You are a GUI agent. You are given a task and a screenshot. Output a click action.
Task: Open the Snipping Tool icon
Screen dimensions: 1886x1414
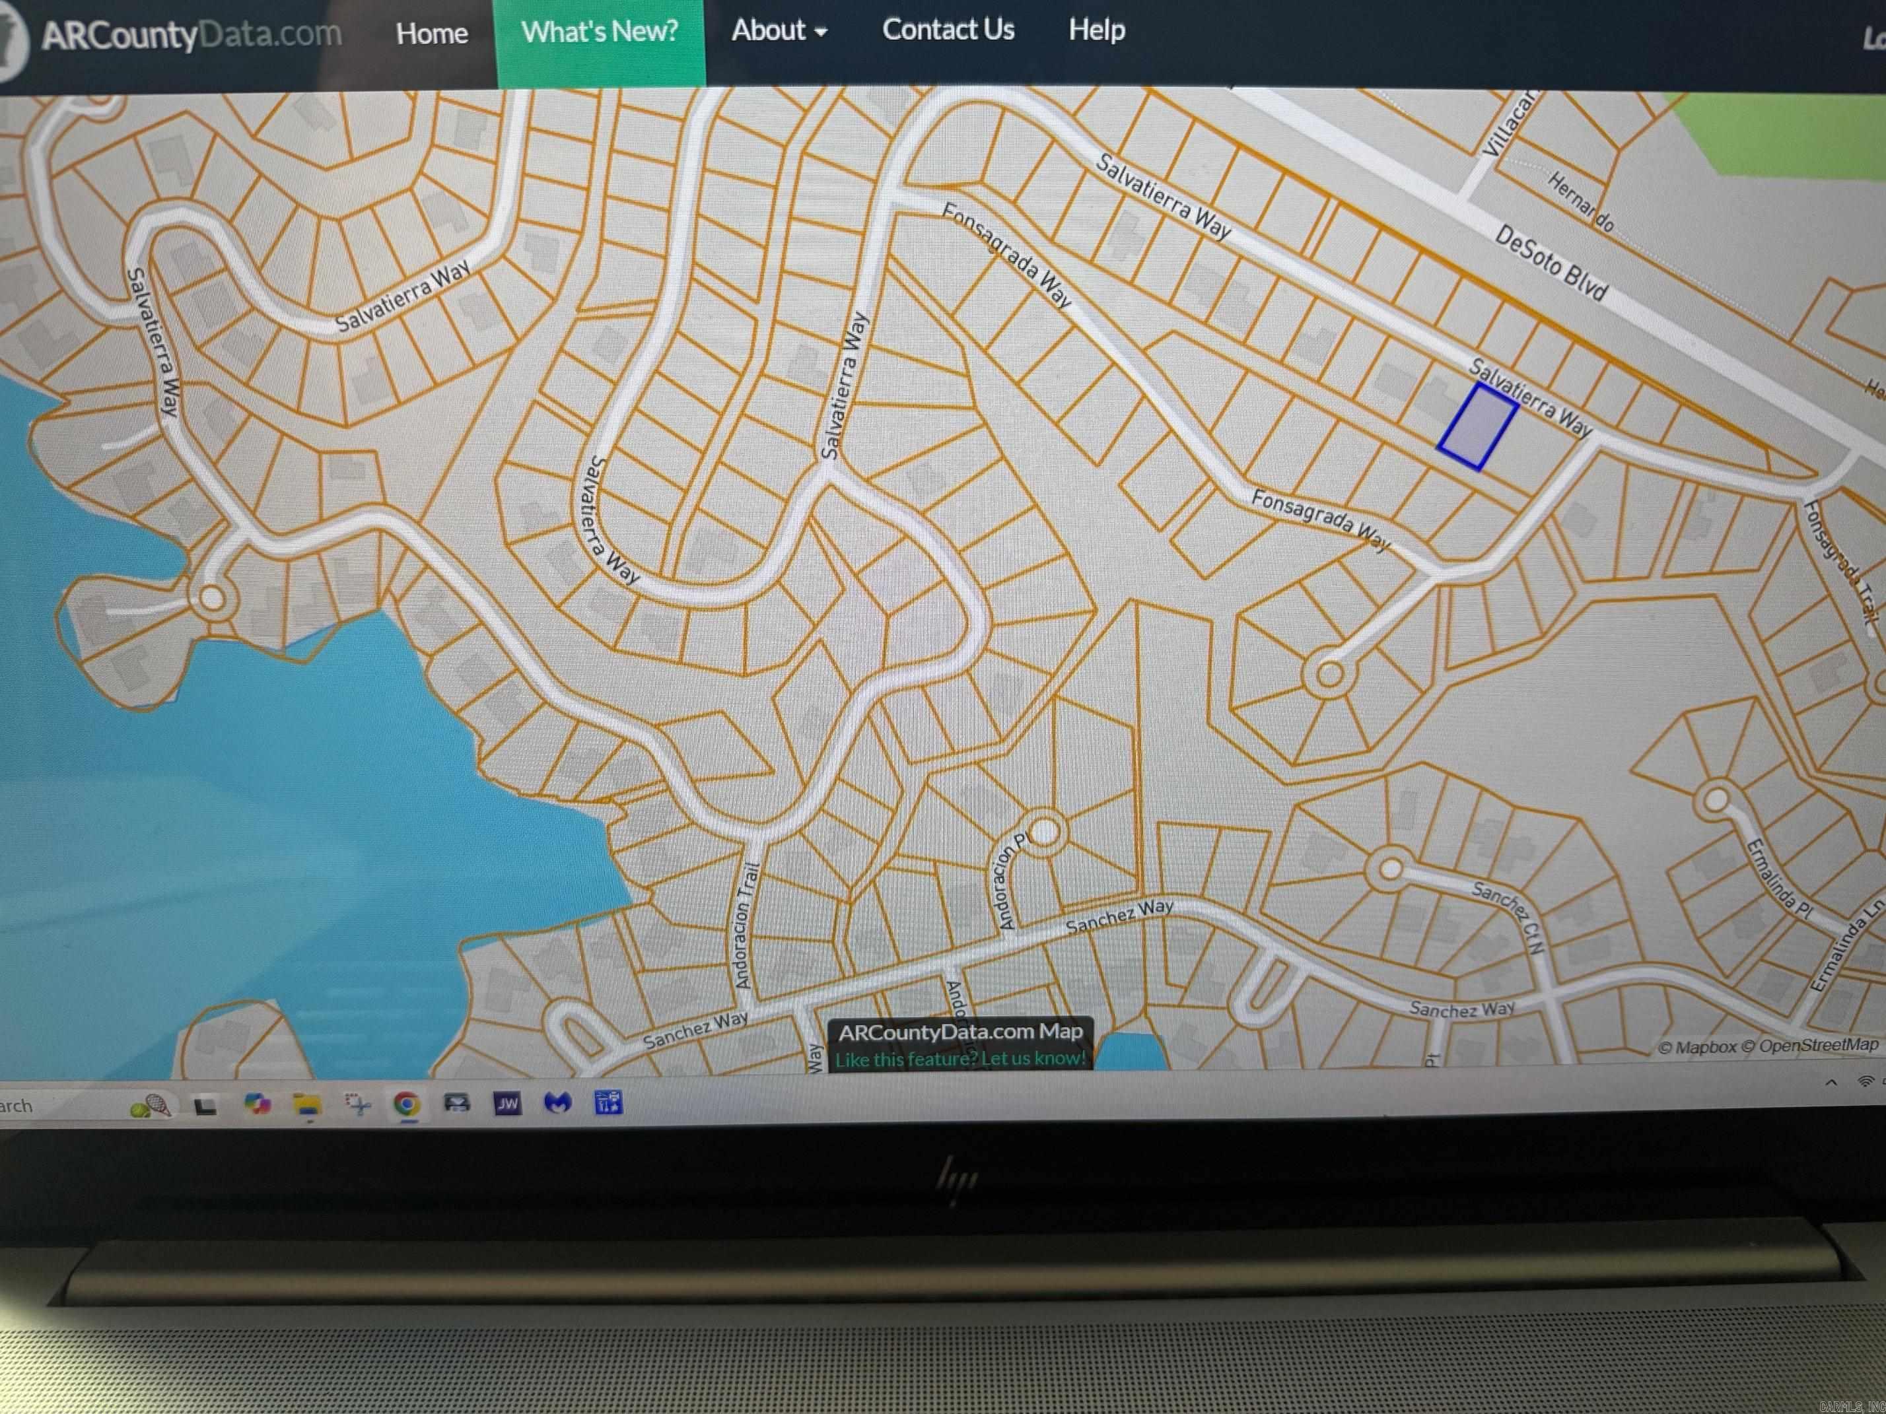click(x=357, y=1104)
